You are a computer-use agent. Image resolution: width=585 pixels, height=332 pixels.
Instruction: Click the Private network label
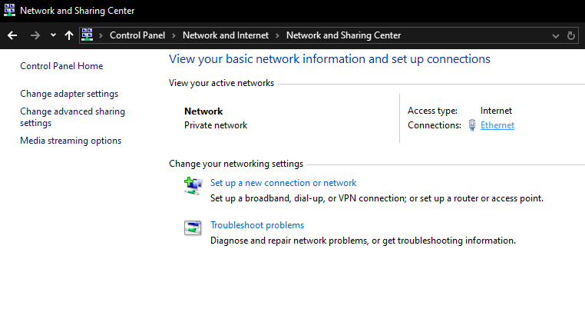click(x=216, y=125)
